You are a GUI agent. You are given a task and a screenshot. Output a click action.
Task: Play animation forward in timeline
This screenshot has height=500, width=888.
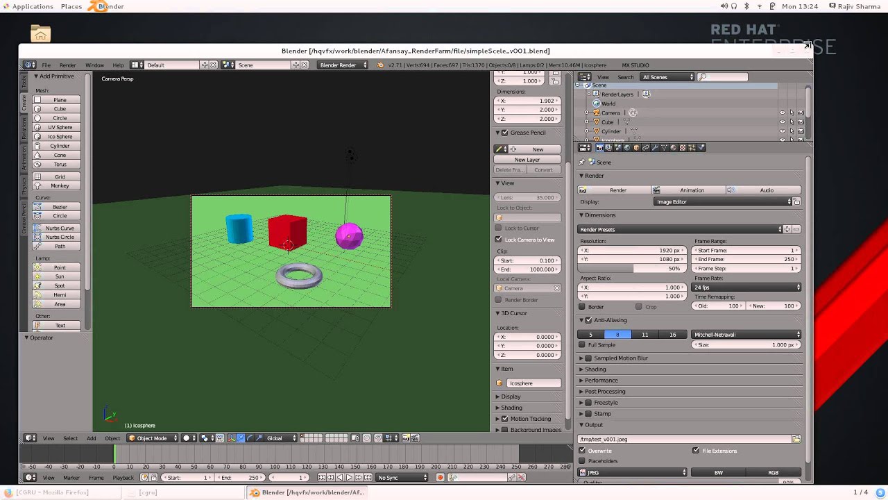349,477
